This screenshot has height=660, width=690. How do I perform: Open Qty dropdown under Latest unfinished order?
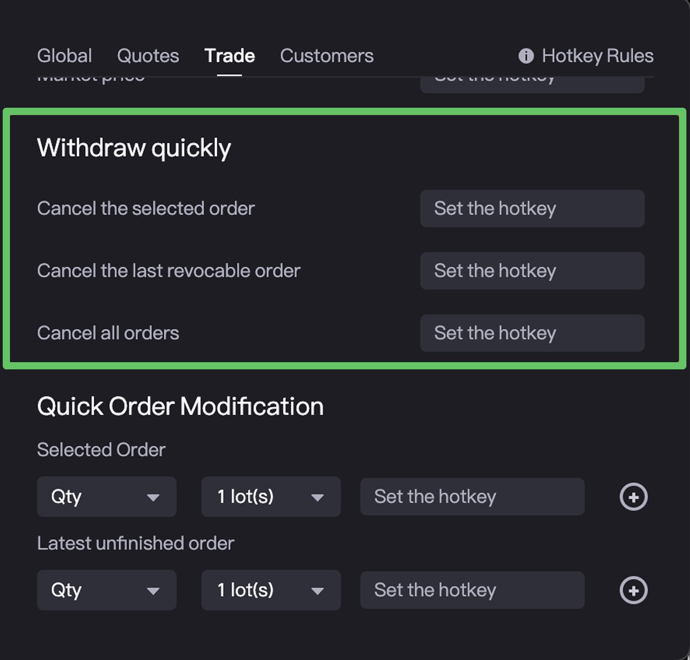106,590
